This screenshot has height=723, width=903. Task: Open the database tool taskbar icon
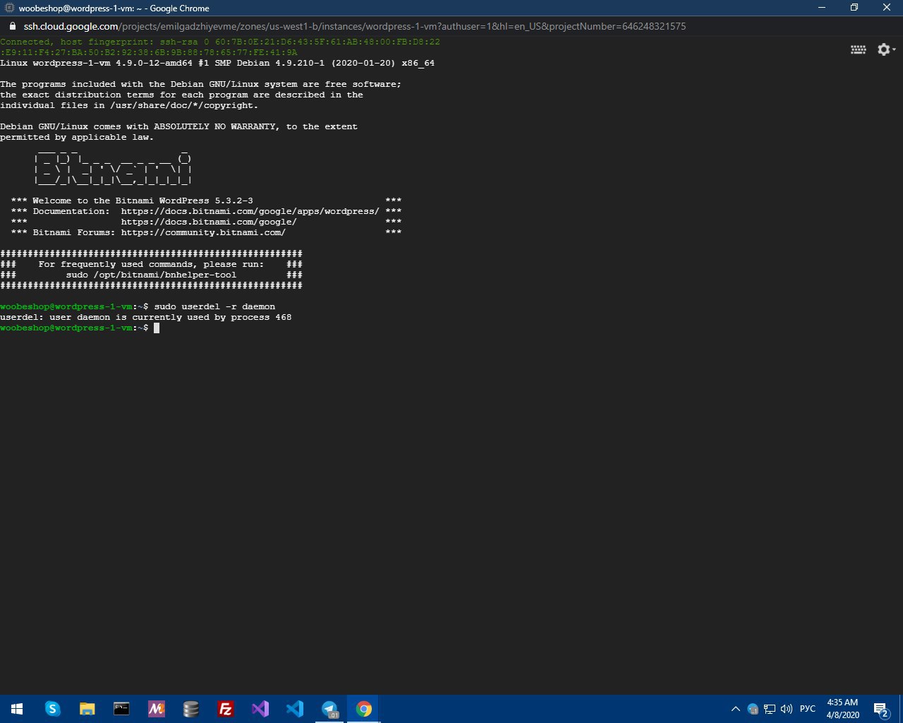(x=190, y=709)
